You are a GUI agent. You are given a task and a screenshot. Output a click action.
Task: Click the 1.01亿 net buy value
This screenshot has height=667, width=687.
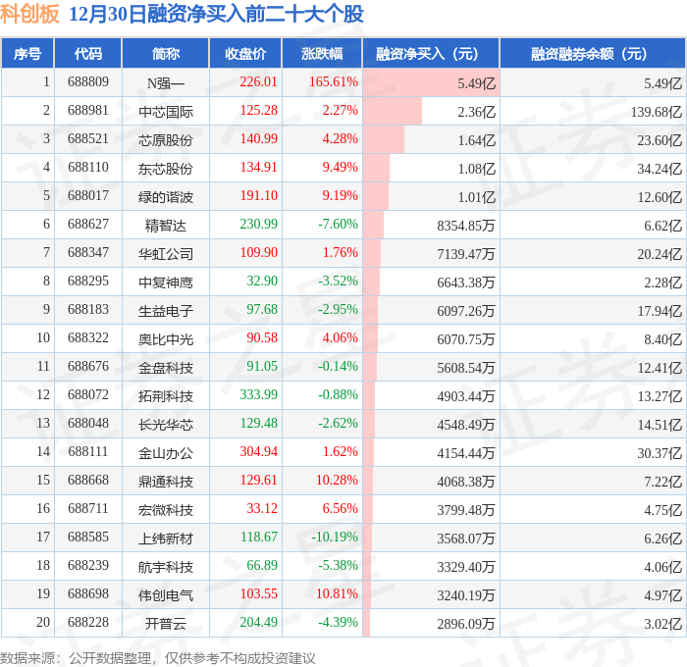(x=477, y=197)
